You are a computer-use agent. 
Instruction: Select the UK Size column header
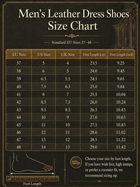click(68, 55)
